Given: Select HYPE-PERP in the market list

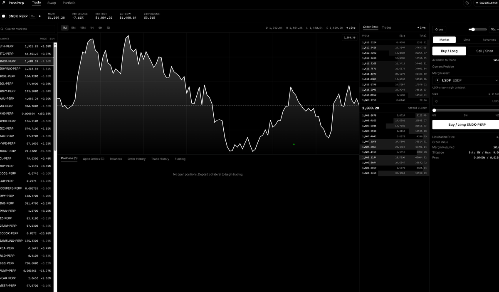Looking at the screenshot, I should [x=27, y=144].
